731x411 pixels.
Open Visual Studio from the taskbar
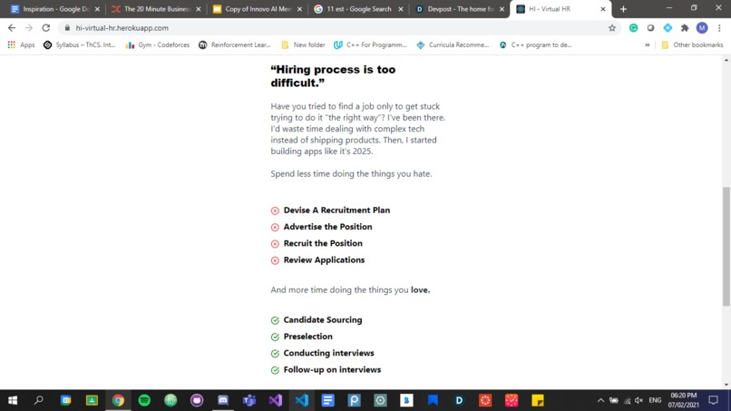276,400
